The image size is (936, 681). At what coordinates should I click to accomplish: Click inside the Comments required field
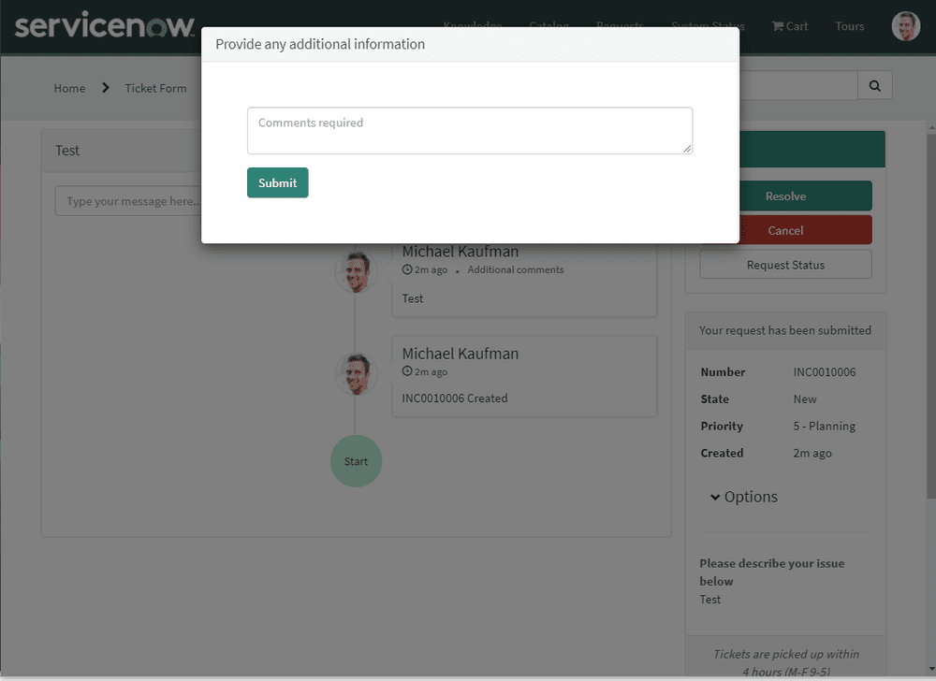tap(469, 130)
